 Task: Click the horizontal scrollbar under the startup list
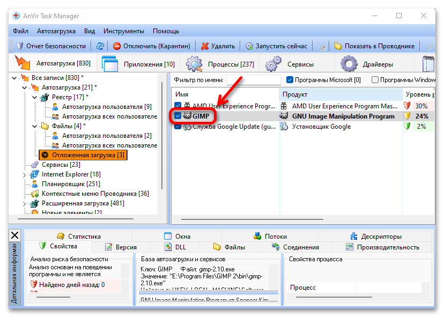click(x=252, y=219)
